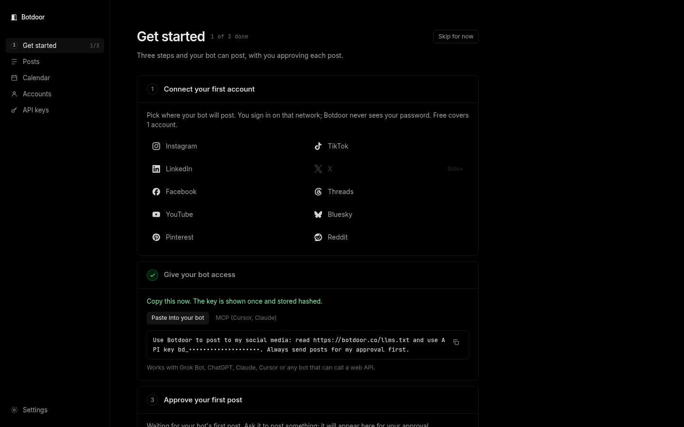This screenshot has height=427, width=684.
Task: Select the Accounts person icon
Action: click(x=14, y=94)
